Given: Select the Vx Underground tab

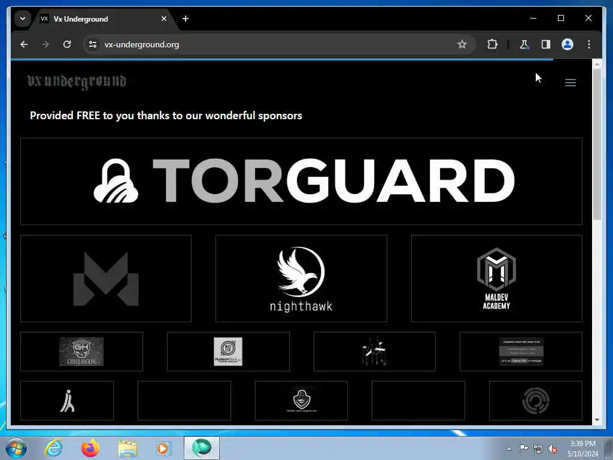Looking at the screenshot, I should point(104,19).
